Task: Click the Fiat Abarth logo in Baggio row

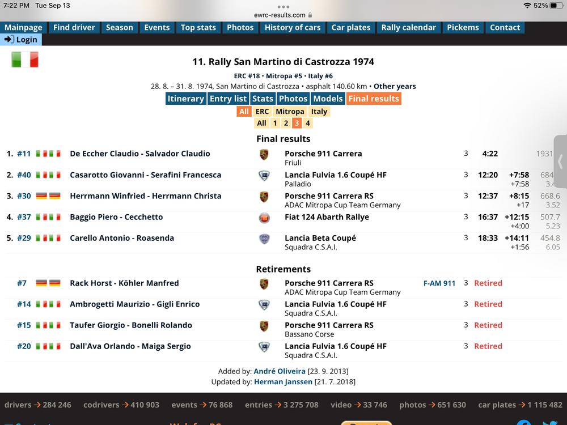Action: tap(264, 218)
